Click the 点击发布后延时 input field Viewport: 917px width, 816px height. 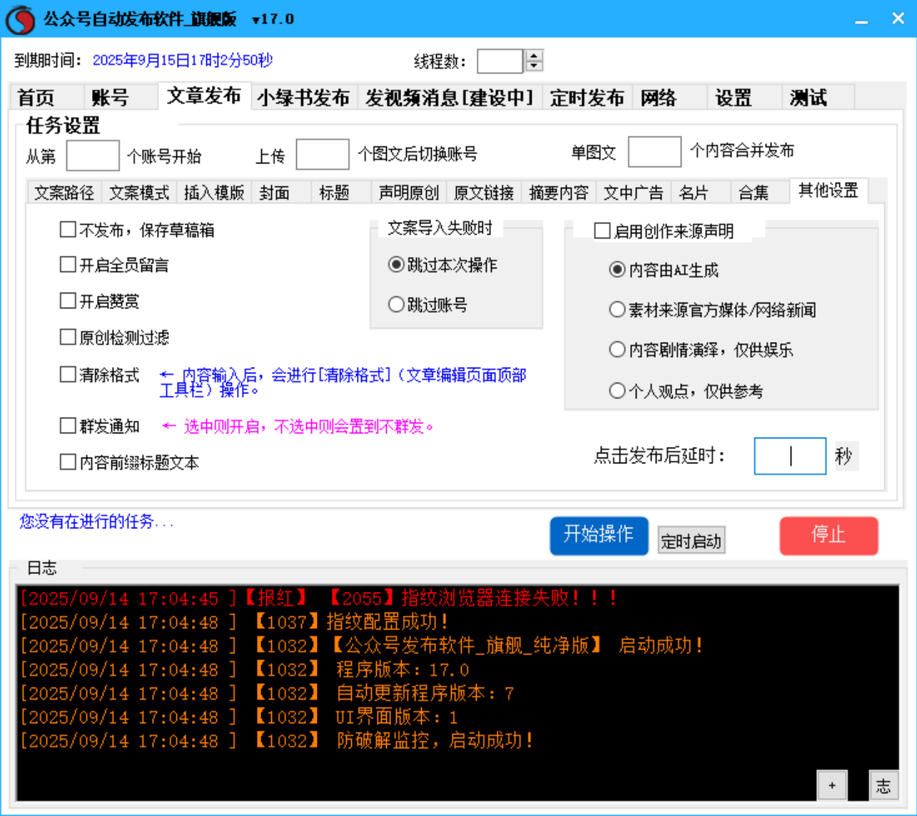pos(789,455)
